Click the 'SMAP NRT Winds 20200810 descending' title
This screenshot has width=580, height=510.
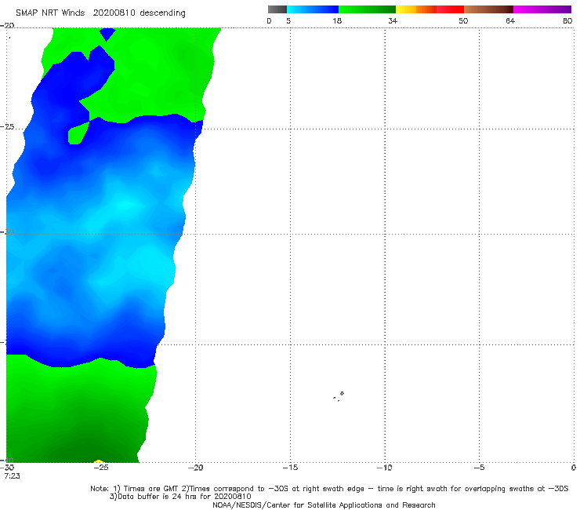(x=100, y=13)
